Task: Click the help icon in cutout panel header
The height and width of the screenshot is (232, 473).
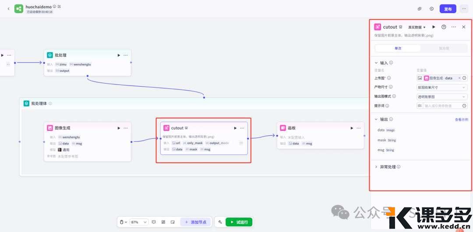Action: (x=444, y=27)
